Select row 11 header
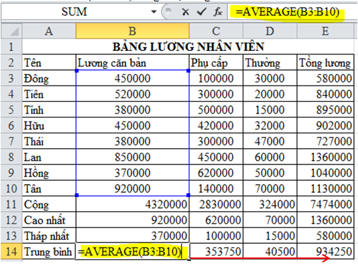The height and width of the screenshot is (267, 358). (x=12, y=204)
